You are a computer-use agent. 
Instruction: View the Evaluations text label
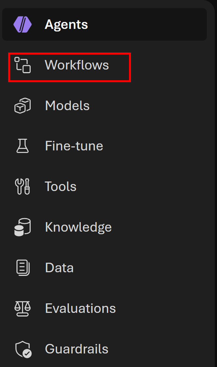pyautogui.click(x=80, y=308)
